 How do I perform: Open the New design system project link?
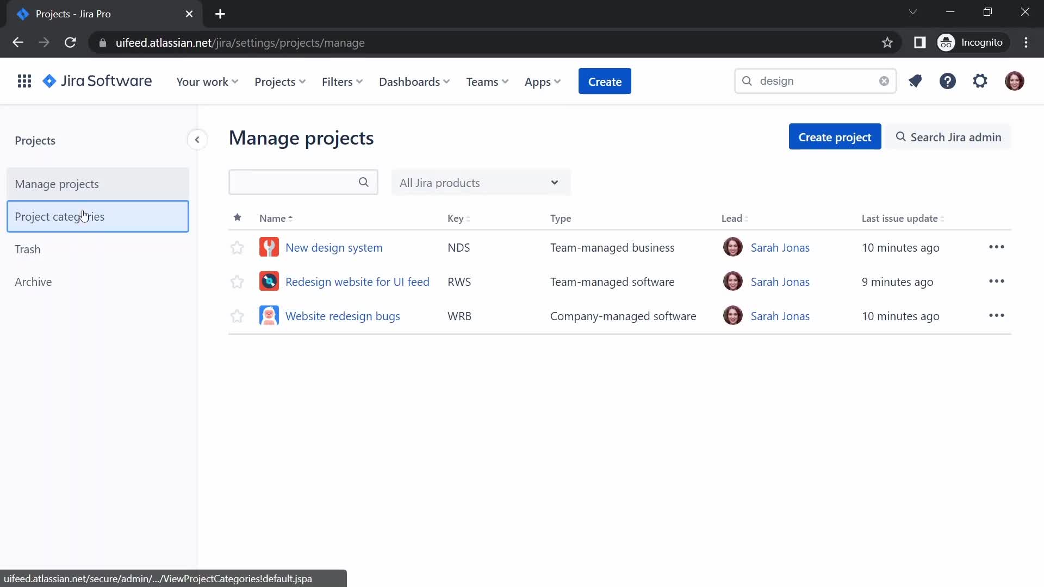coord(334,247)
